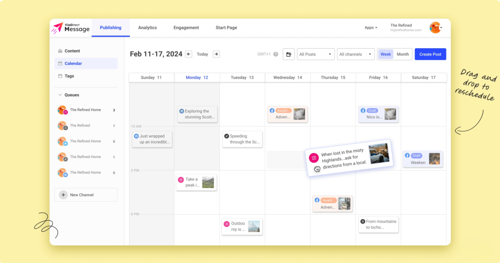Switch to the Analytics tab

tap(147, 28)
